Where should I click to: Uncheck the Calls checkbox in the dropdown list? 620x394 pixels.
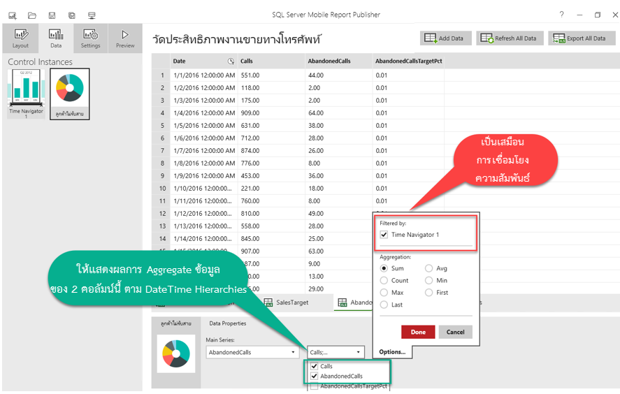point(315,366)
